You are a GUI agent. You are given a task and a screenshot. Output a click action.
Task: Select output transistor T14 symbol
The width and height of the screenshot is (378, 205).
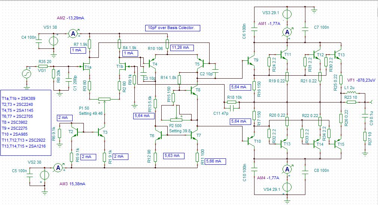tap(317, 144)
